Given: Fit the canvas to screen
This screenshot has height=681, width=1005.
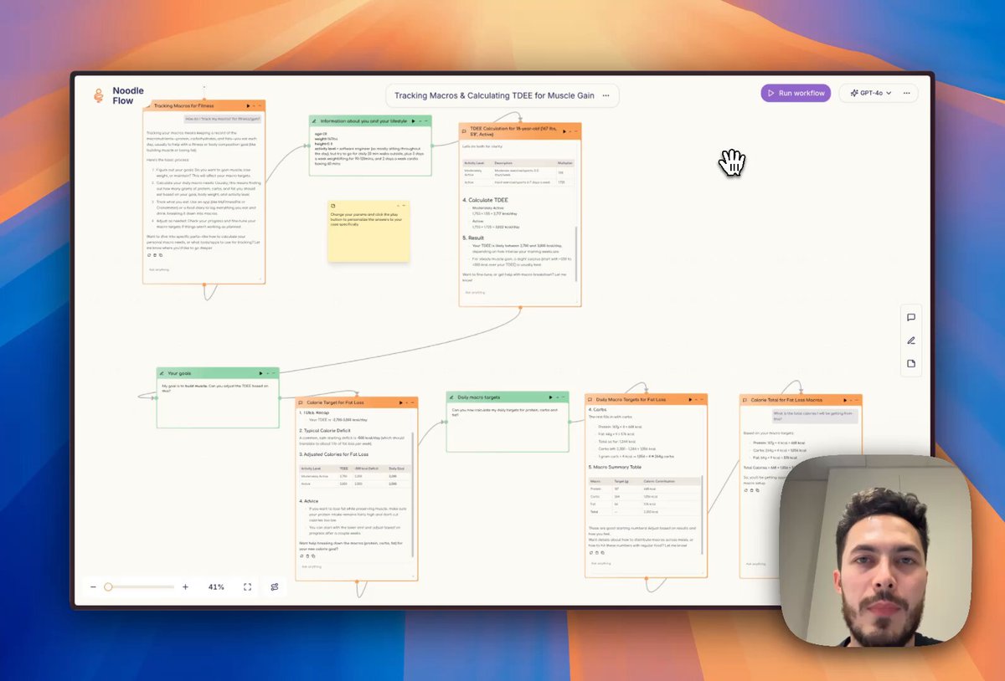Looking at the screenshot, I should (247, 587).
